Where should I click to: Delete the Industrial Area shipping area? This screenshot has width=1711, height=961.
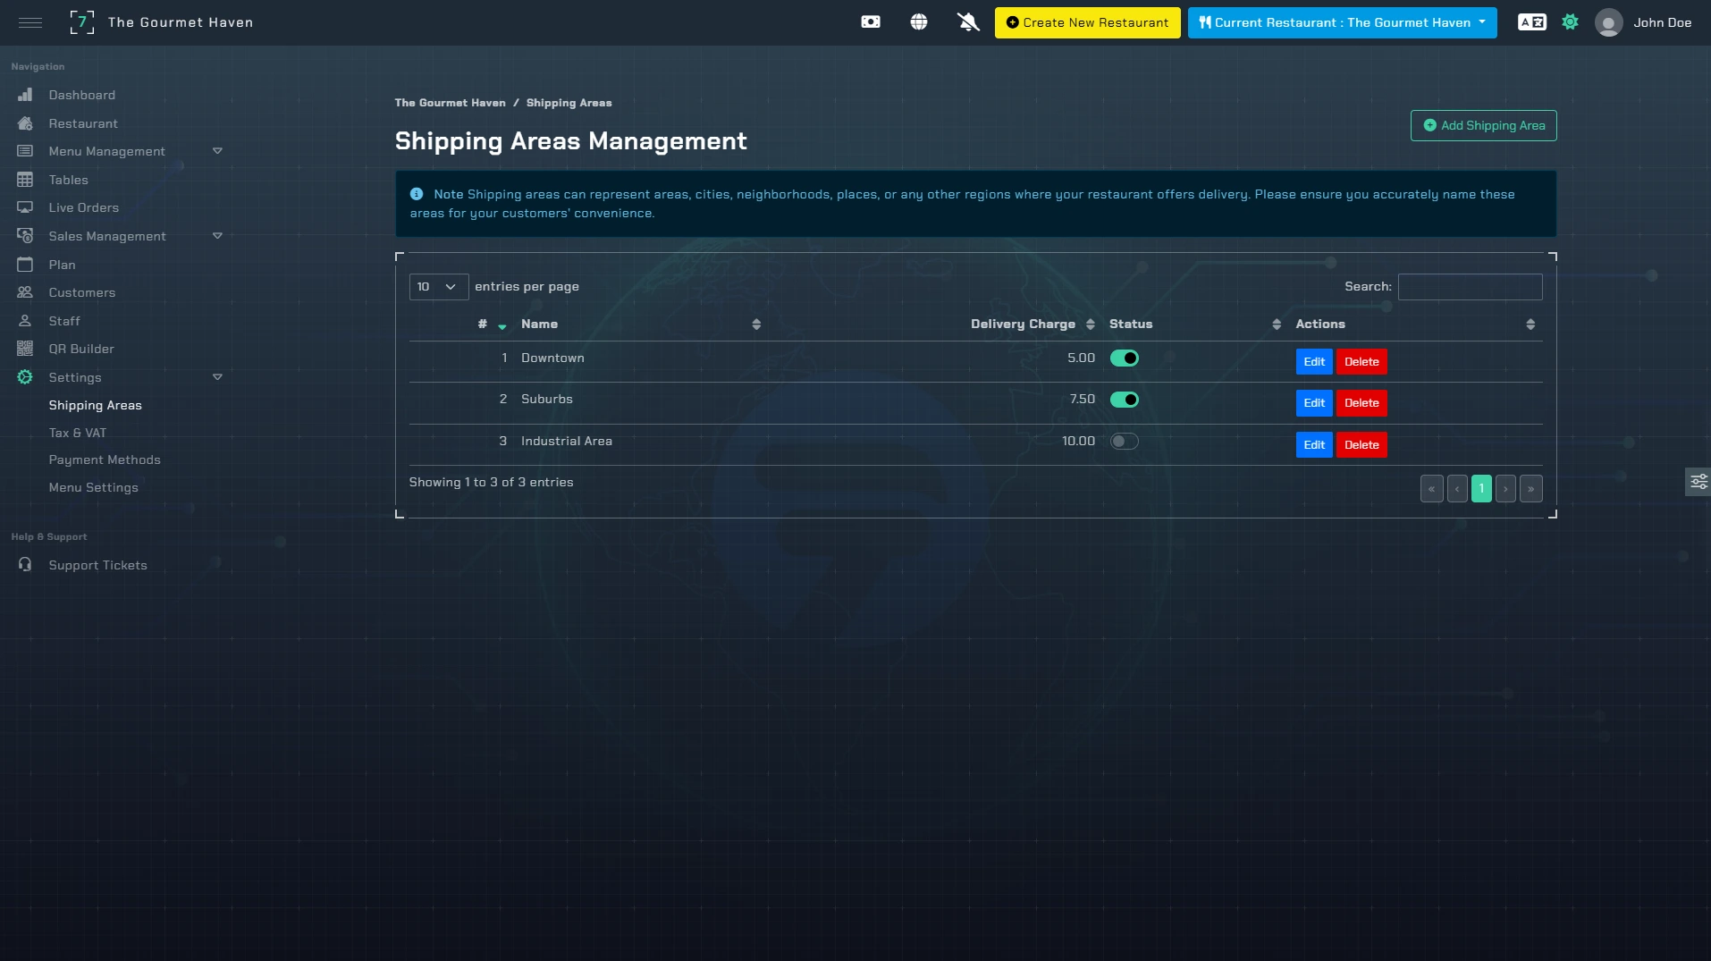click(x=1361, y=445)
